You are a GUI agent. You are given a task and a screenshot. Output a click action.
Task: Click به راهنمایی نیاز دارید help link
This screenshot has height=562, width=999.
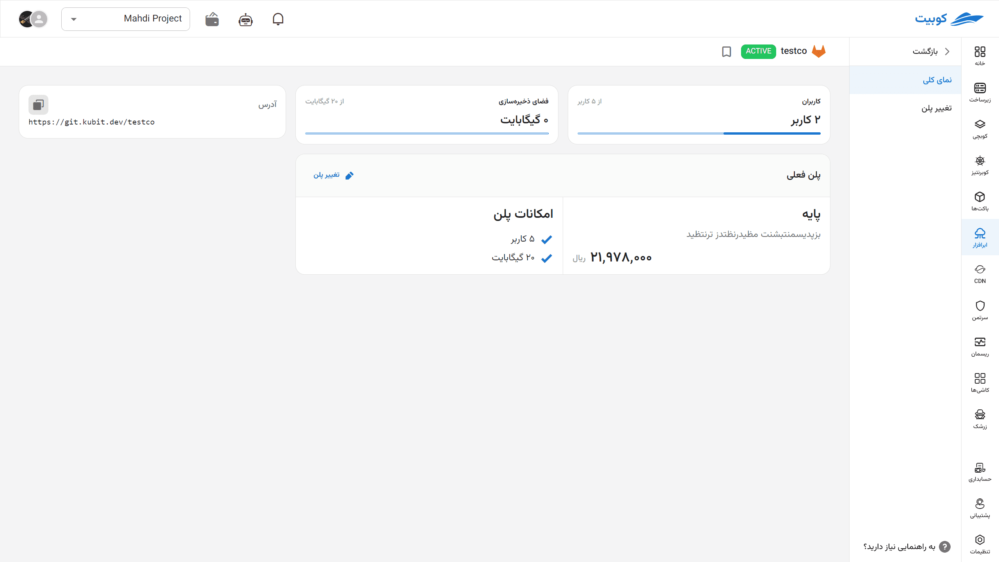pos(907,547)
